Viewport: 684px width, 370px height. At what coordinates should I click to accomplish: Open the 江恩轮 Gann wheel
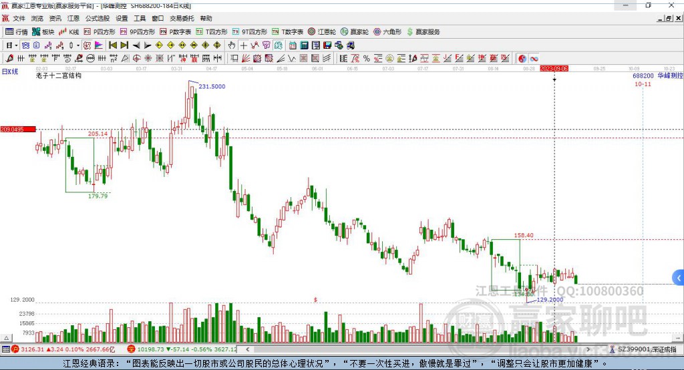click(322, 32)
